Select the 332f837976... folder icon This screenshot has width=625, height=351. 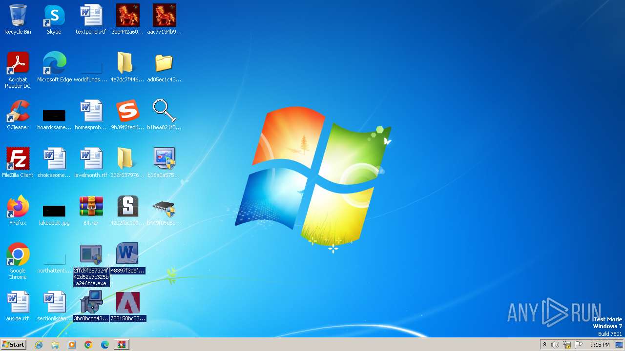tap(127, 163)
